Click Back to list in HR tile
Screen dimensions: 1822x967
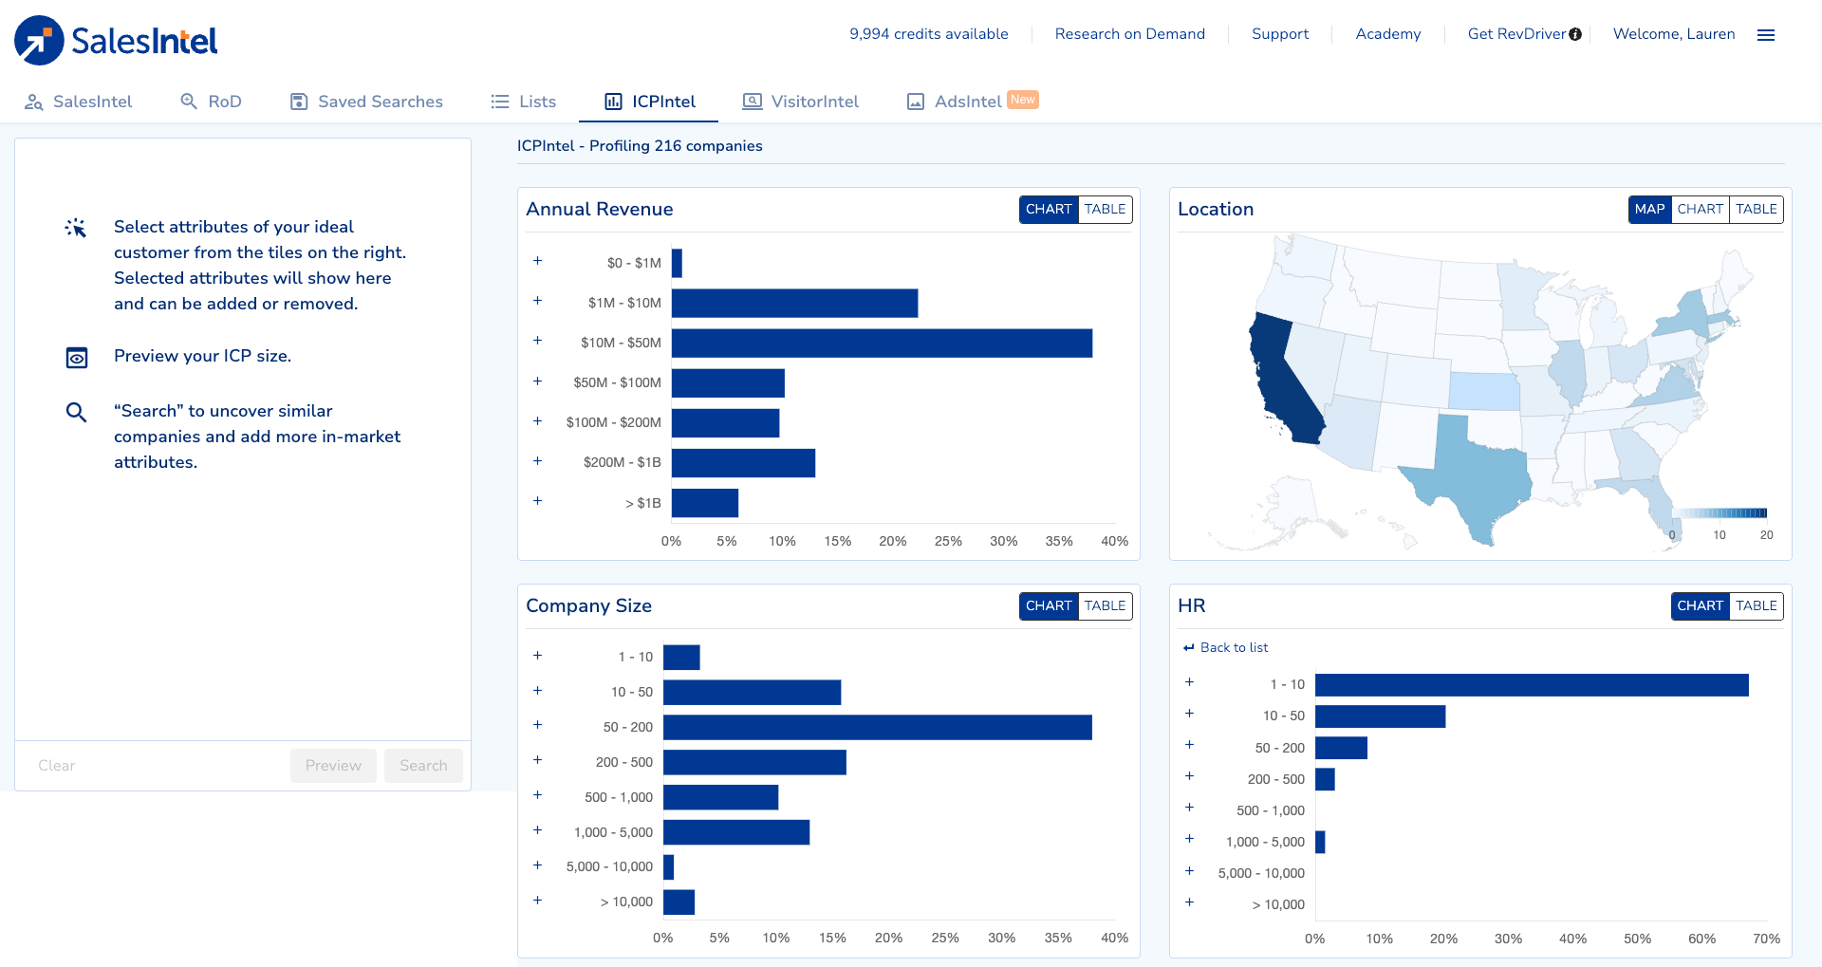coord(1234,647)
